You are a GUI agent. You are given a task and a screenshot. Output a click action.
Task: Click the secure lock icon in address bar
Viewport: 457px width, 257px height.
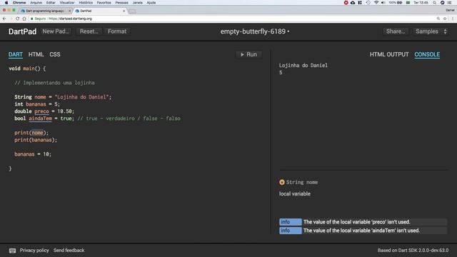[x=31, y=19]
